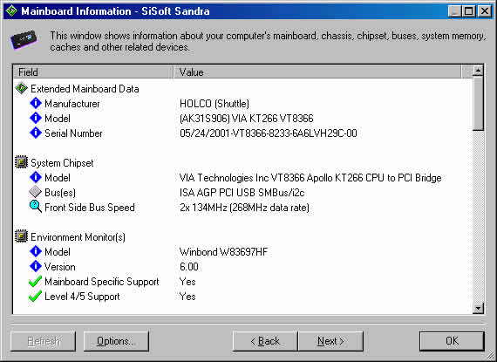The height and width of the screenshot is (362, 497).
Task: Select the Environment Monitor(s) chip icon
Action: click(x=21, y=236)
